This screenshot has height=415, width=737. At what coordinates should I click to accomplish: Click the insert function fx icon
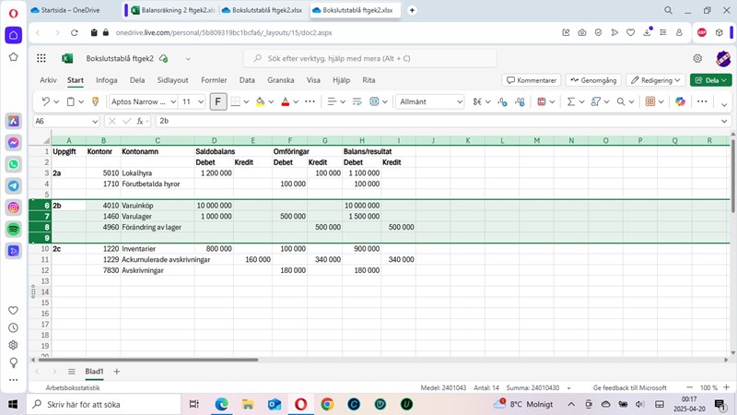pyautogui.click(x=141, y=121)
